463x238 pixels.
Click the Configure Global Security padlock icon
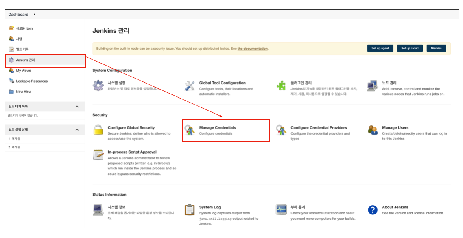click(98, 130)
